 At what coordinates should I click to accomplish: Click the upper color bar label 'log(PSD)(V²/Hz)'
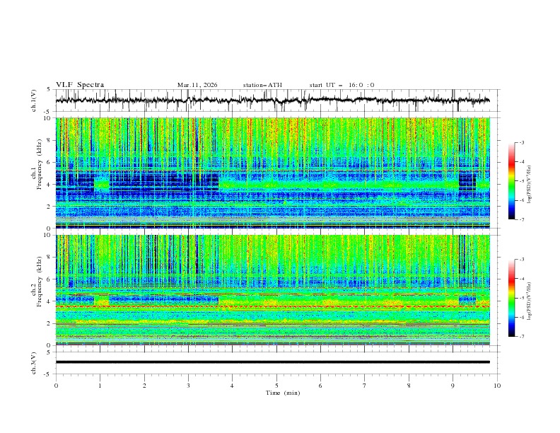[x=530, y=185]
